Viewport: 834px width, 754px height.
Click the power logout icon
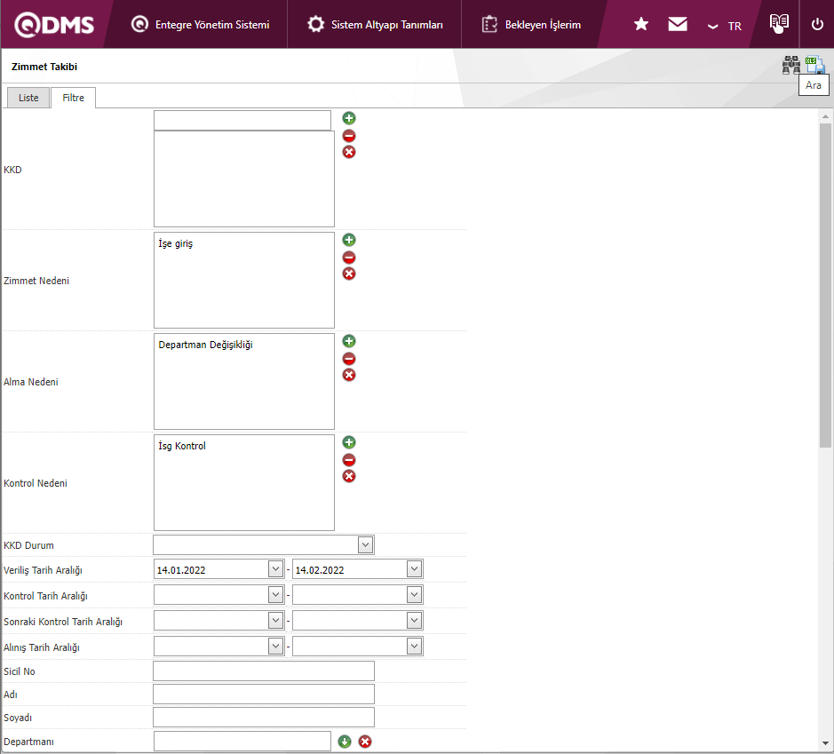pyautogui.click(x=817, y=24)
